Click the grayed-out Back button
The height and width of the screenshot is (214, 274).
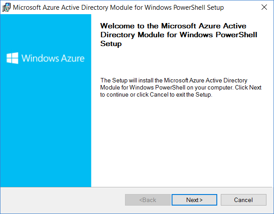point(148,200)
